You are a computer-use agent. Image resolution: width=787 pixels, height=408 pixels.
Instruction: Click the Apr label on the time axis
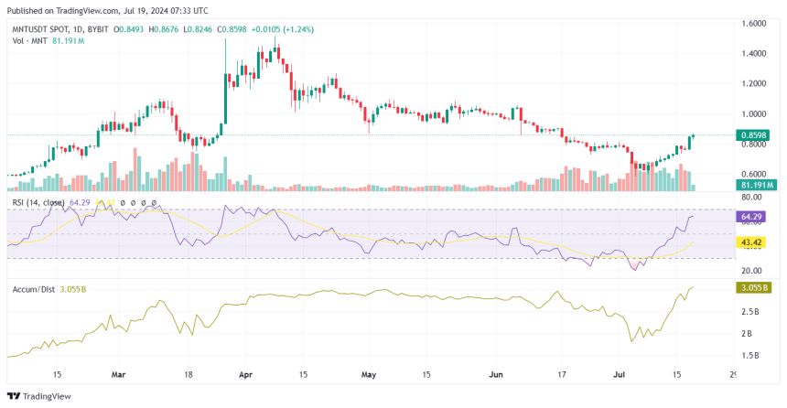[x=244, y=375]
